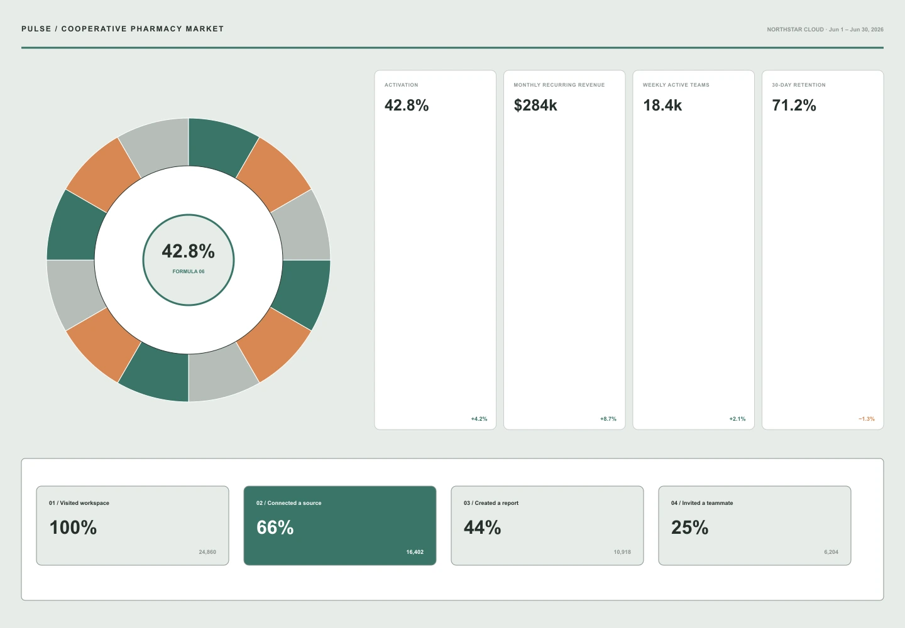Click the +8.7% change on revenue card

(608, 419)
